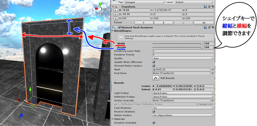Click the R rotation reset button
The height and width of the screenshot is (126, 257).
point(116,14)
